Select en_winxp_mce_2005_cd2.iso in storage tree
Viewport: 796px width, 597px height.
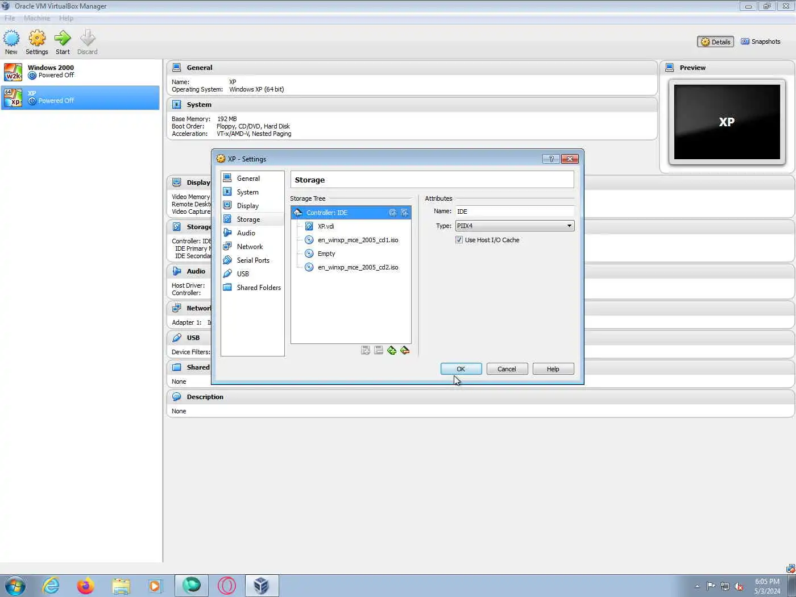351,267
